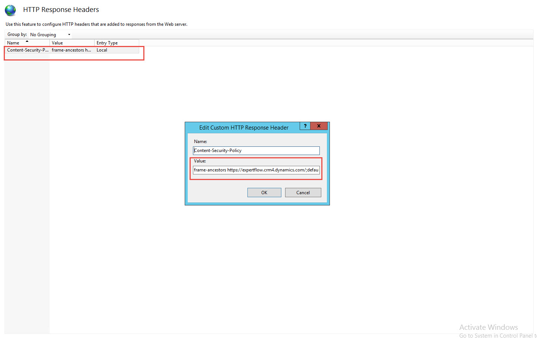The height and width of the screenshot is (338, 537).
Task: Focus the Name input showing Content-Security-Policy
Action: click(x=256, y=151)
